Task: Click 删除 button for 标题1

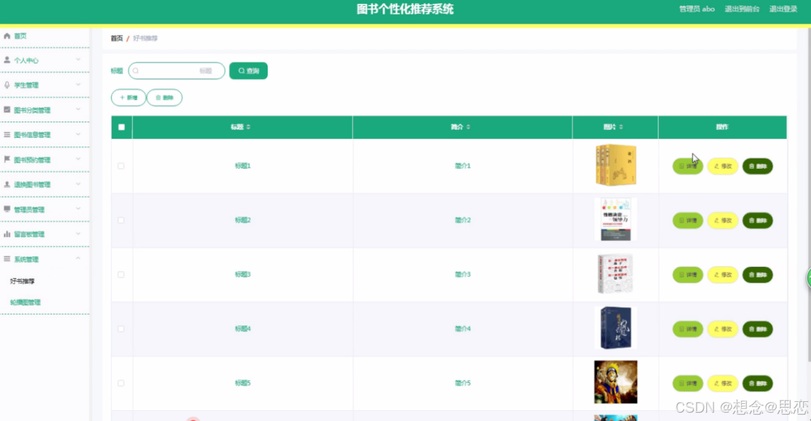Action: click(757, 166)
